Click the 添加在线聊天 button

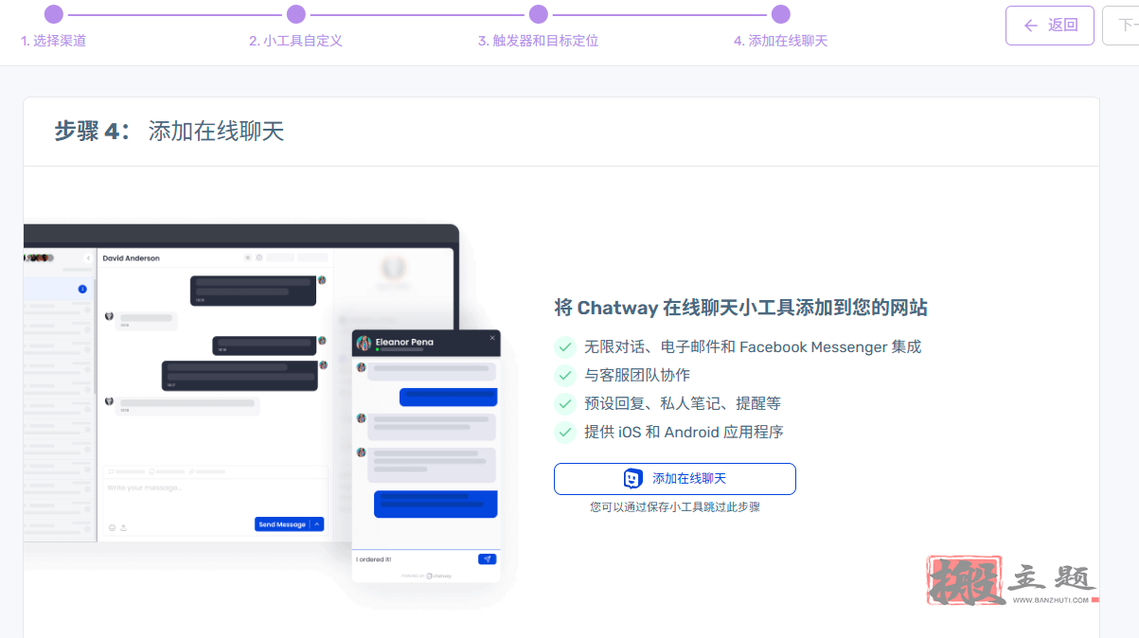coord(675,479)
